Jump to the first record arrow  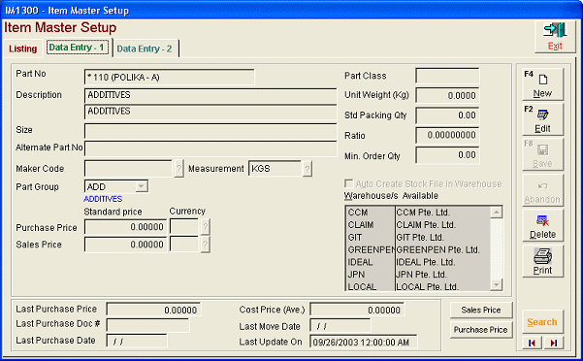coord(532,343)
